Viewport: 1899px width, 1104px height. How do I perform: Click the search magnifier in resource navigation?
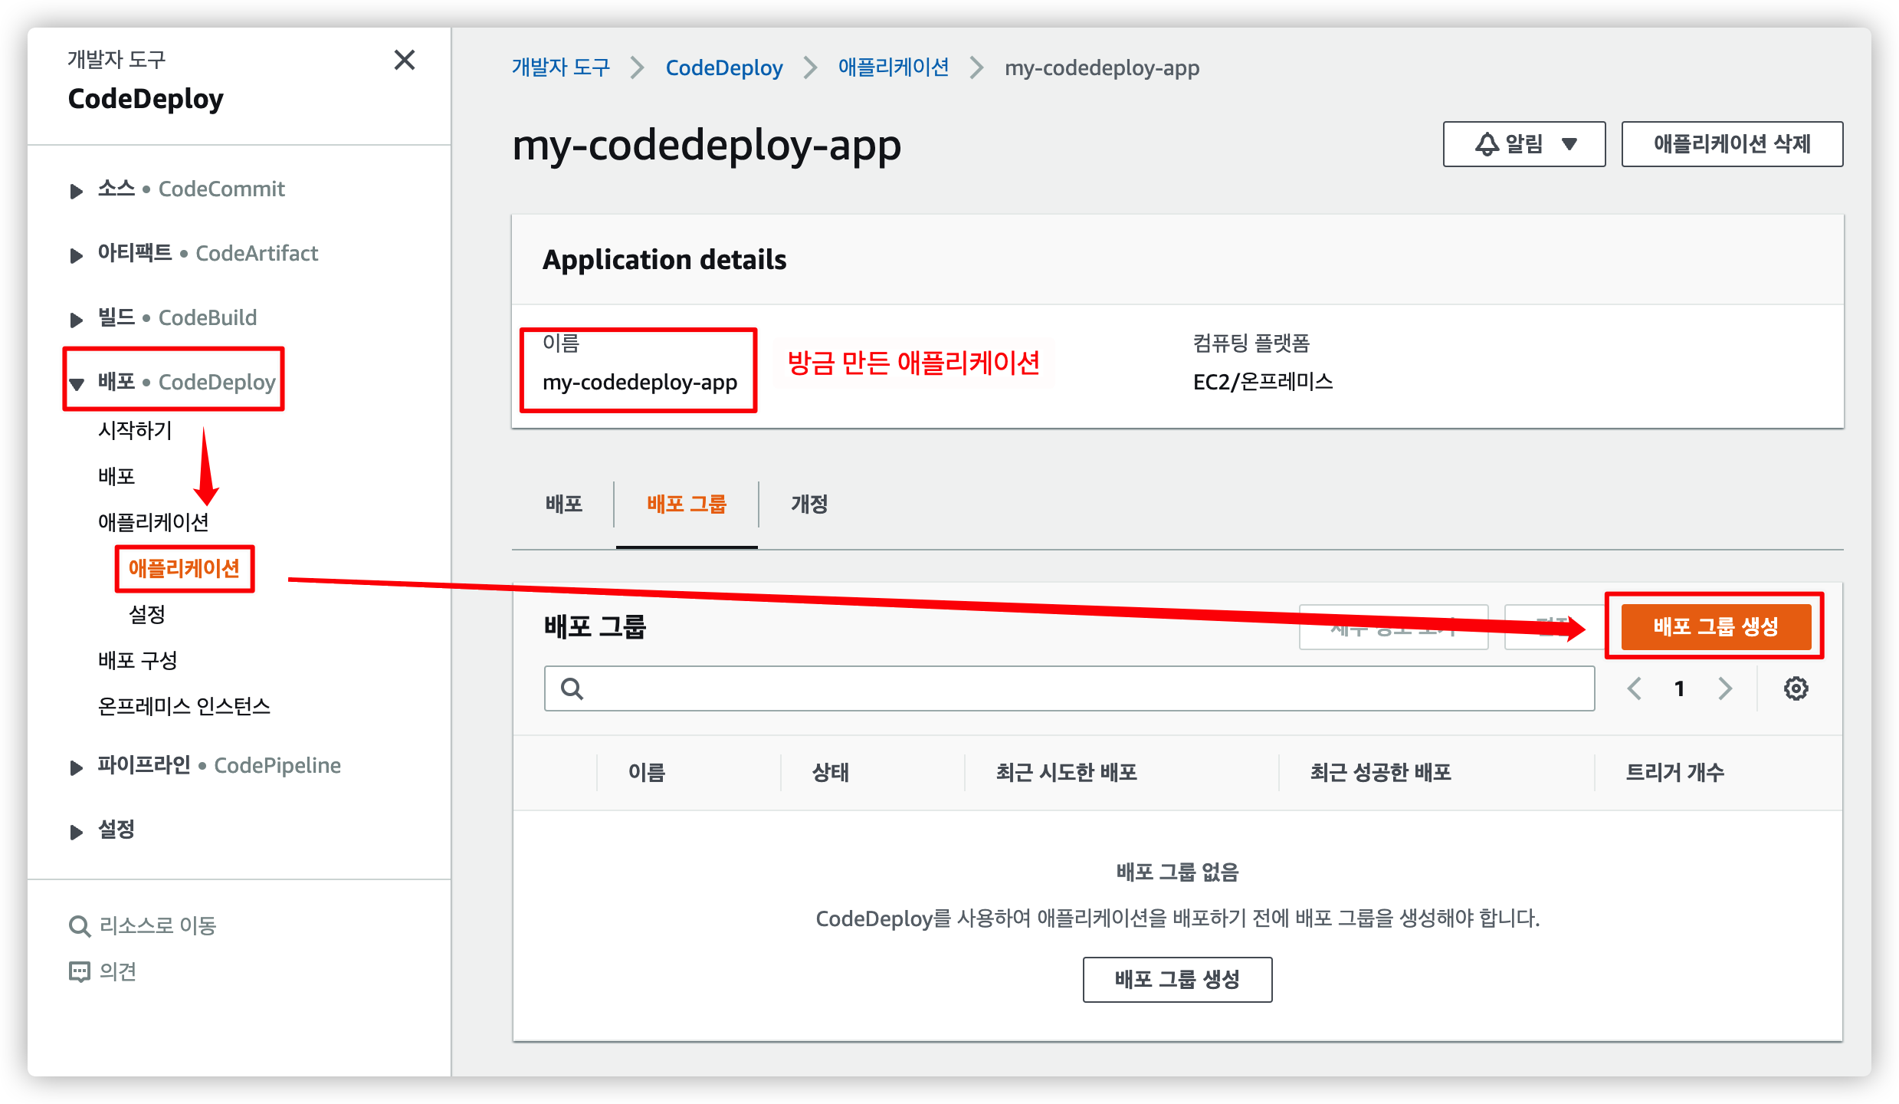[x=79, y=926]
